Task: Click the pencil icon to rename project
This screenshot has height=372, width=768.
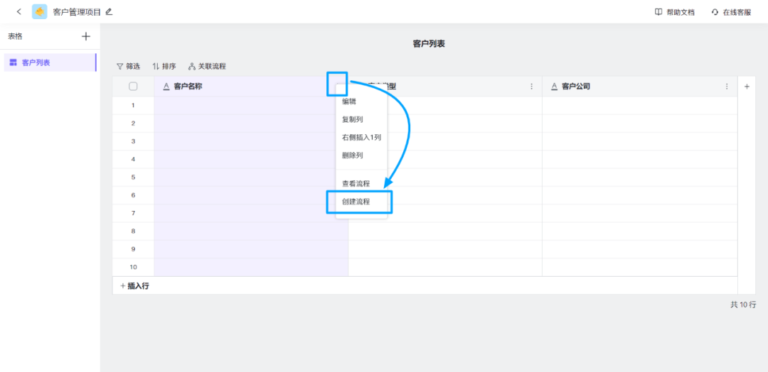Action: click(x=109, y=12)
